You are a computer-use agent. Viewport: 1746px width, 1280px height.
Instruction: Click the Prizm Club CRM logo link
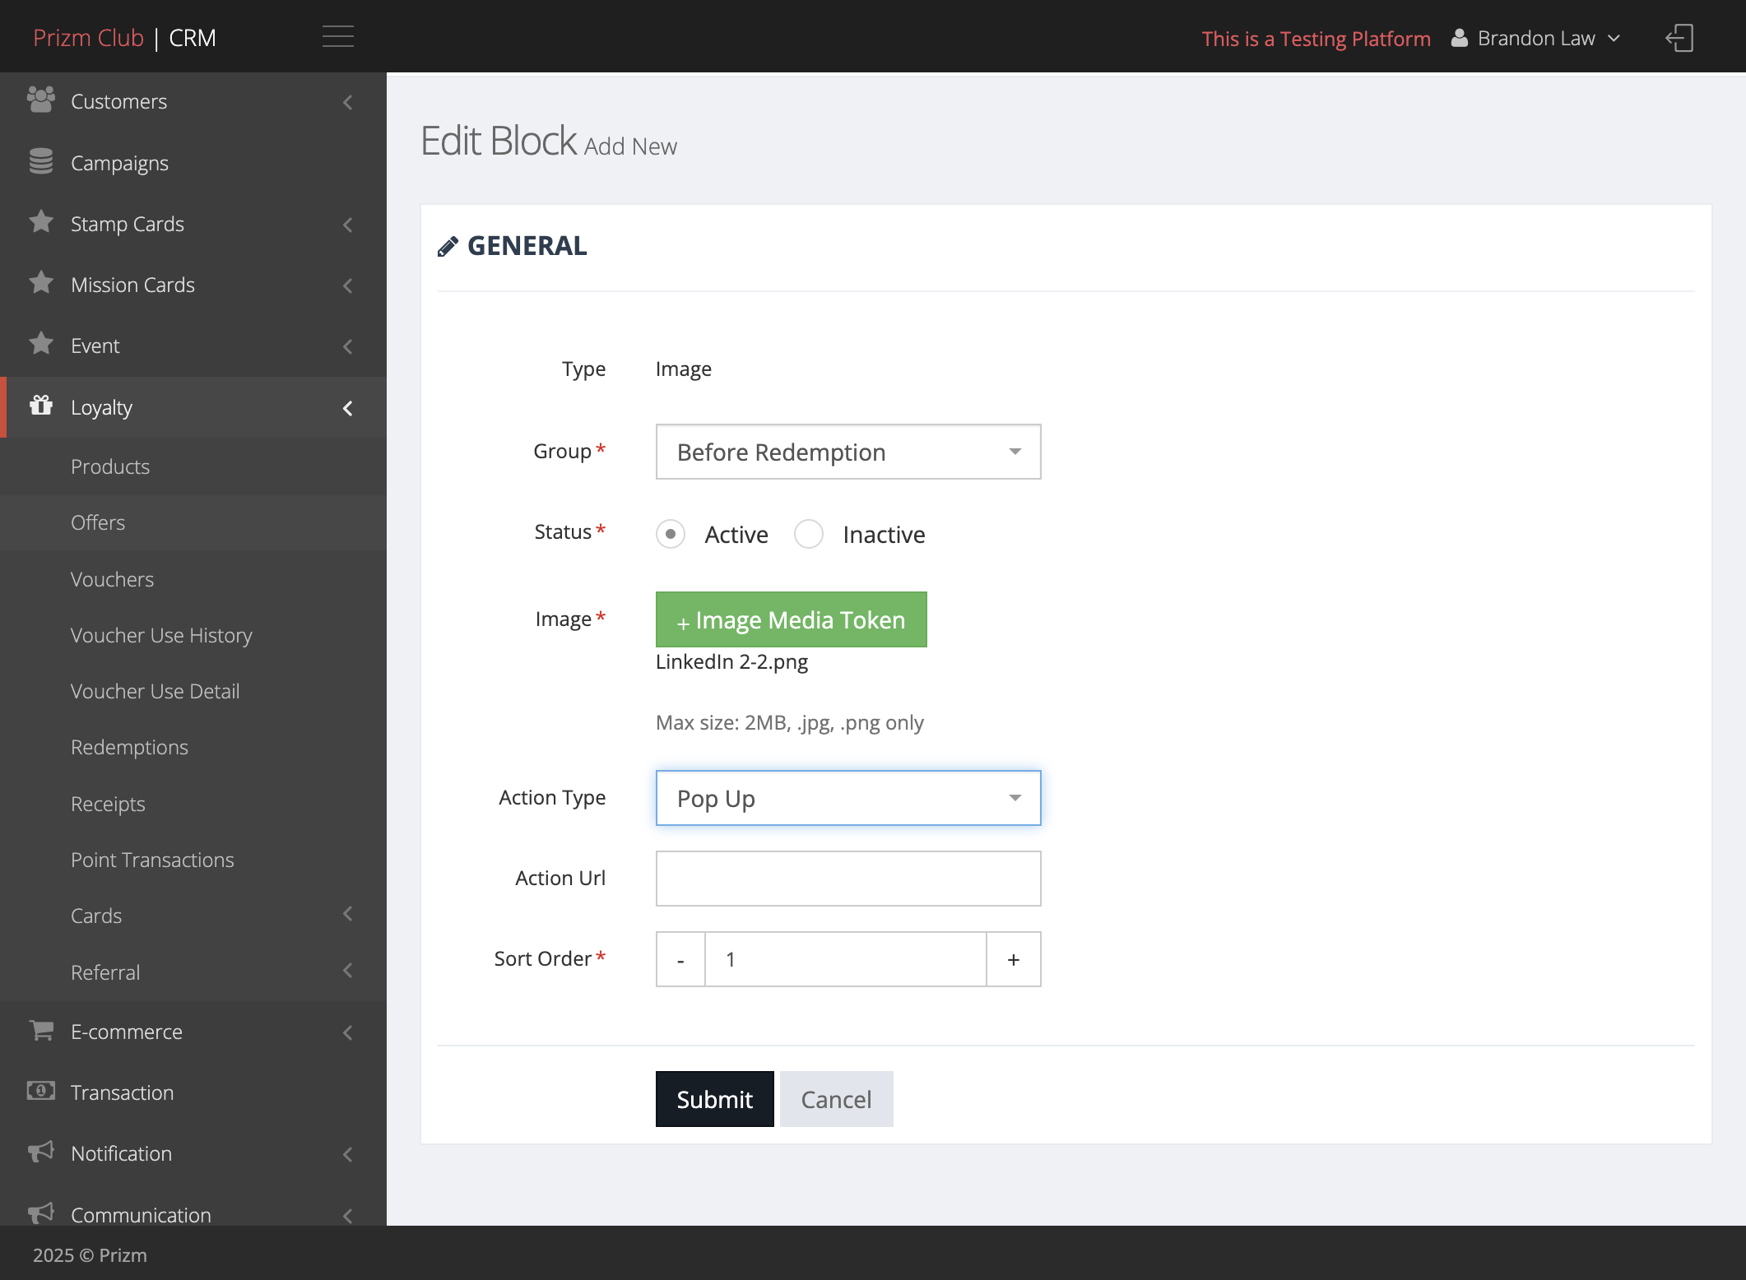(x=124, y=38)
